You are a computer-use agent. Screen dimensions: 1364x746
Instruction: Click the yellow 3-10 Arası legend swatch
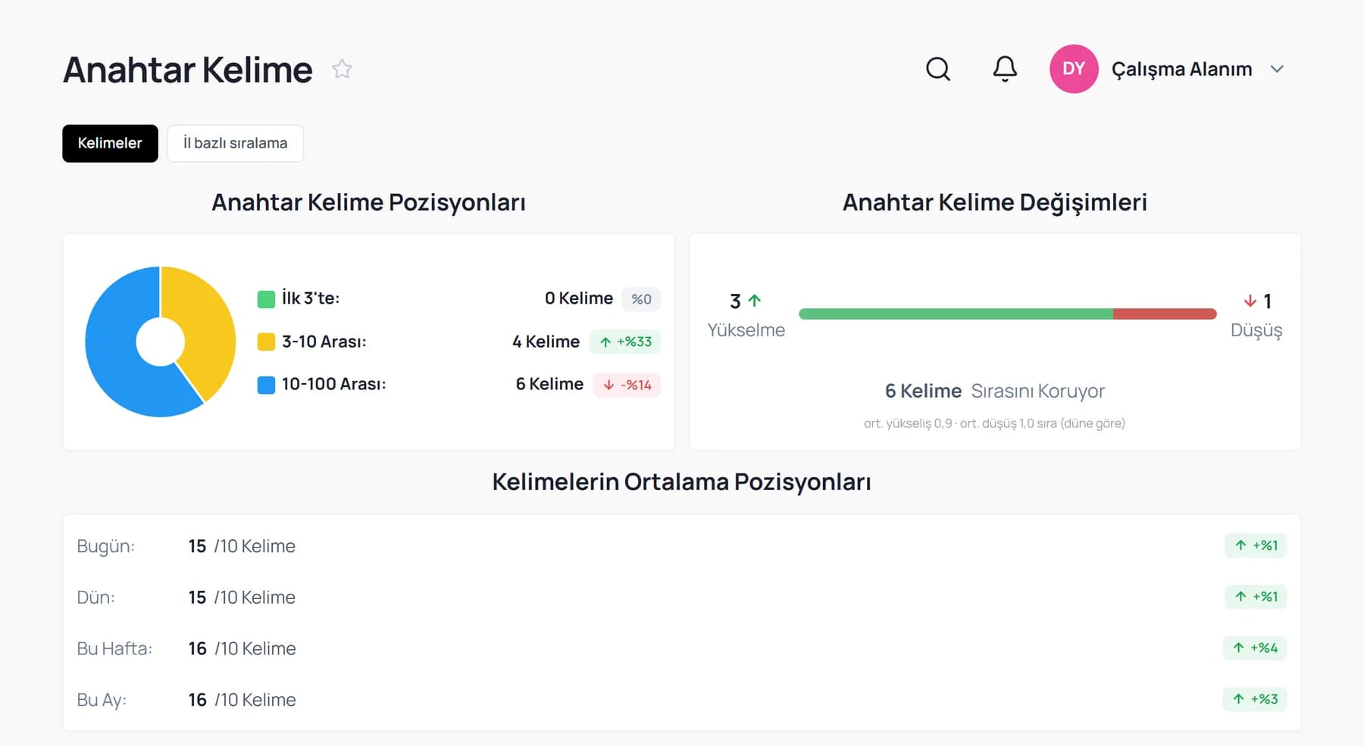point(266,342)
